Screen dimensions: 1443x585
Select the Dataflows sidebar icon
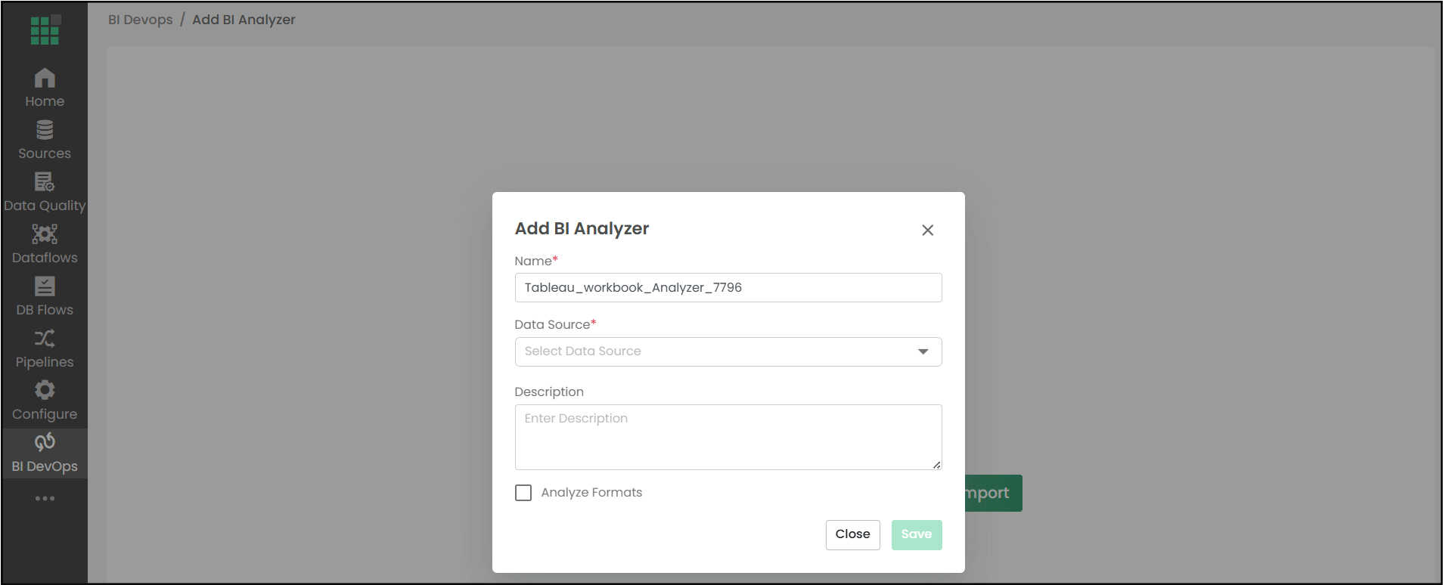click(45, 234)
